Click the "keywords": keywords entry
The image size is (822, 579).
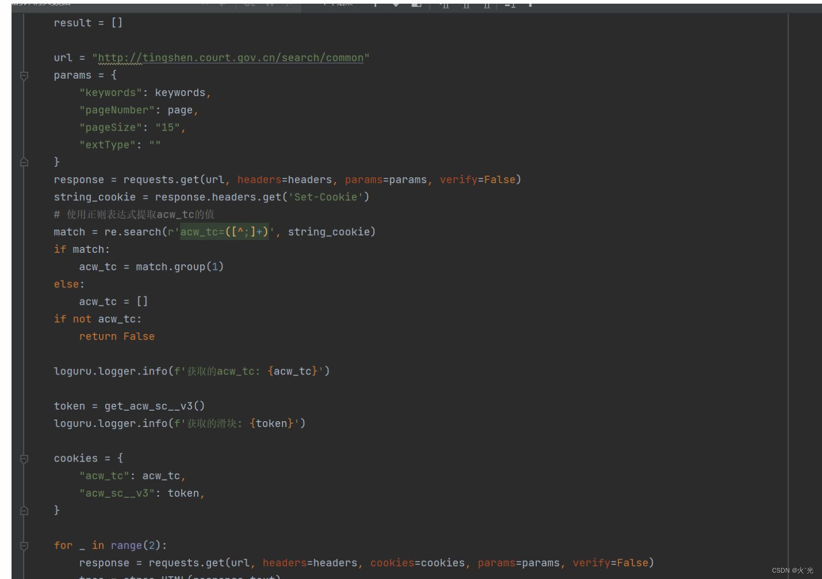point(145,93)
